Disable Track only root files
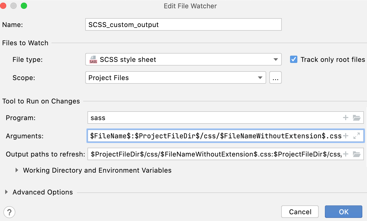367x221 pixels. [293, 59]
